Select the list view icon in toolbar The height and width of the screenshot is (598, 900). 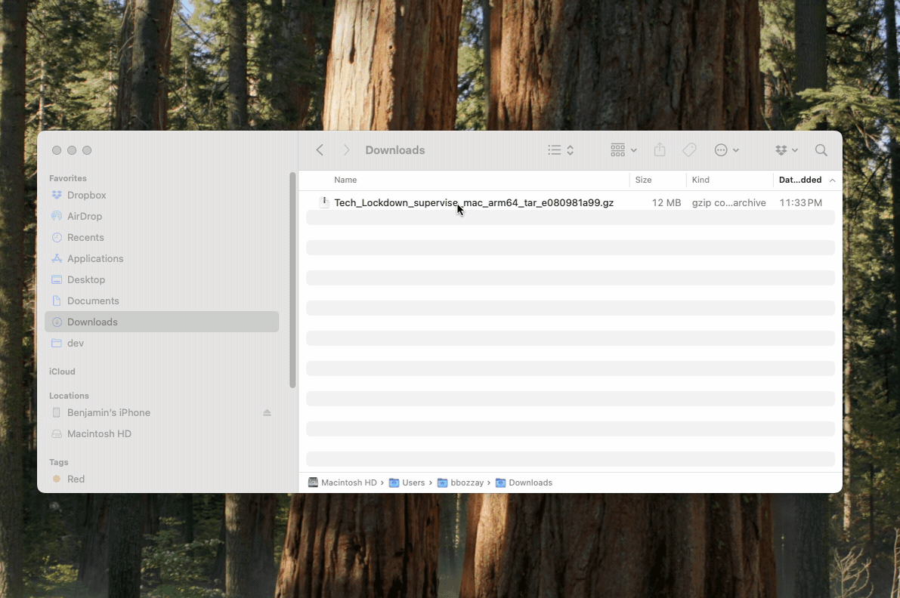(x=555, y=149)
